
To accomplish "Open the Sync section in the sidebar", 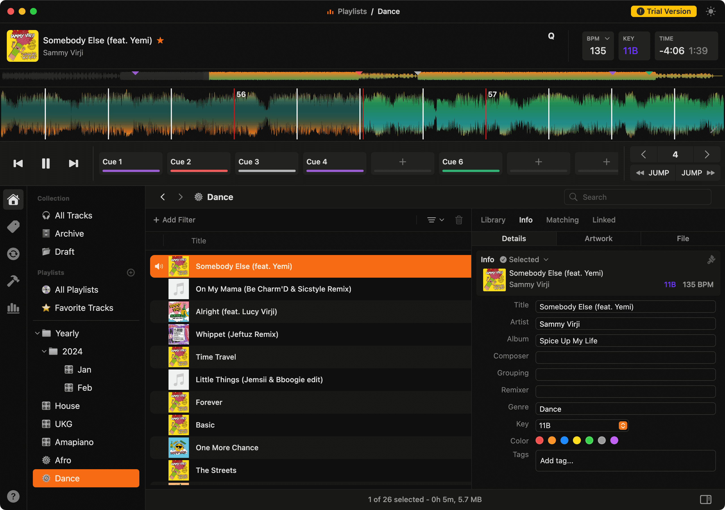I will pyautogui.click(x=13, y=254).
